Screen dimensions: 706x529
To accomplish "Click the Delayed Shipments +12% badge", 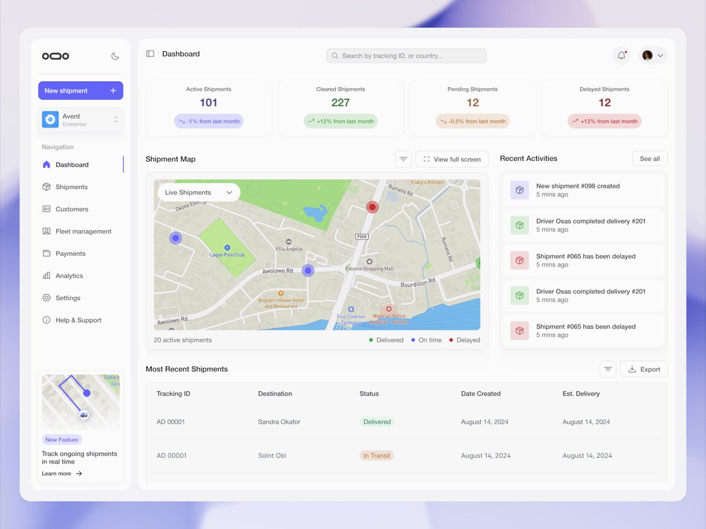I will pos(604,121).
